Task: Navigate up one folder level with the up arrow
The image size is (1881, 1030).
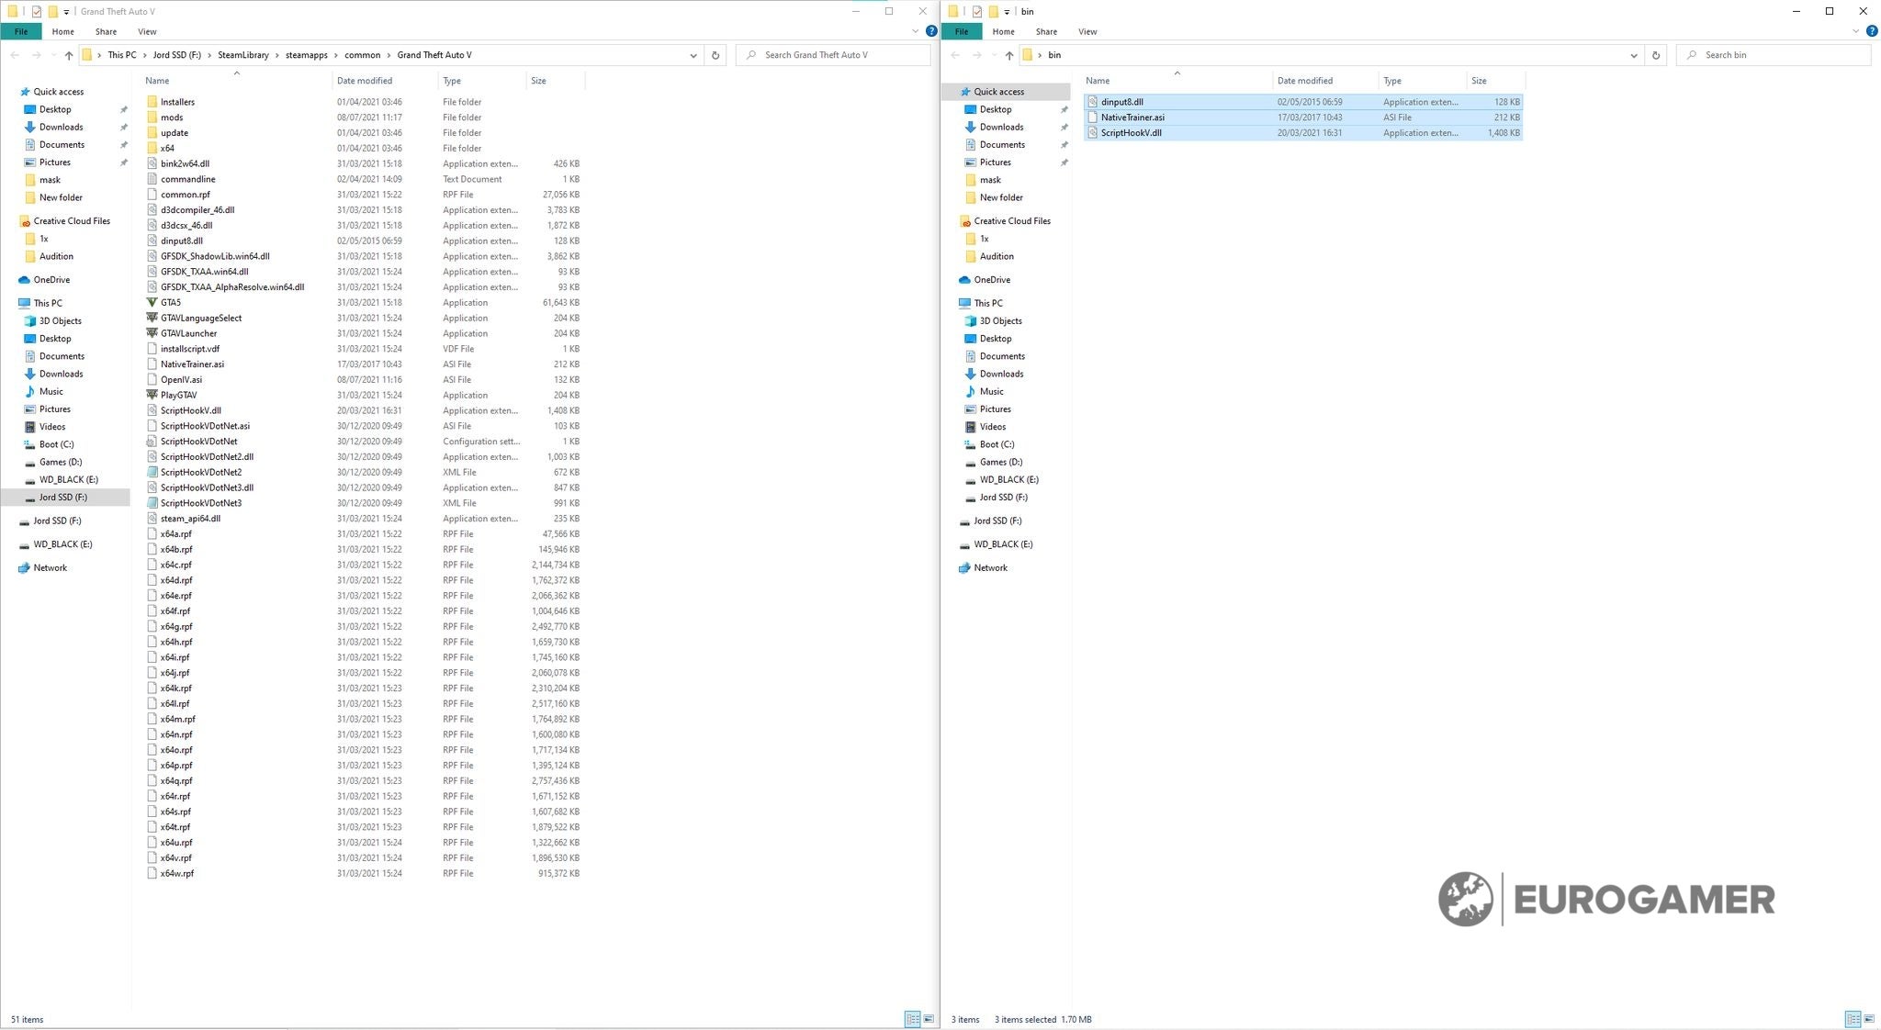Action: [69, 55]
